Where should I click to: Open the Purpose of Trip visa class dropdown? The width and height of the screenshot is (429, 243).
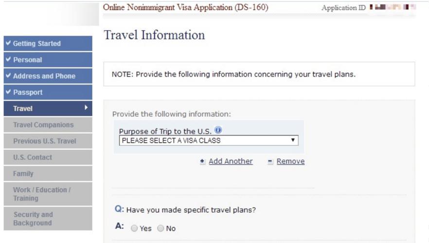pos(208,140)
